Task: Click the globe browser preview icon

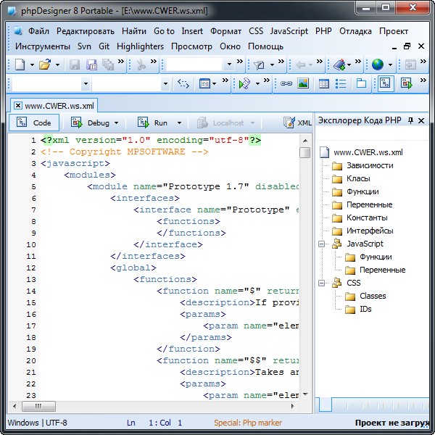Action: tap(378, 65)
